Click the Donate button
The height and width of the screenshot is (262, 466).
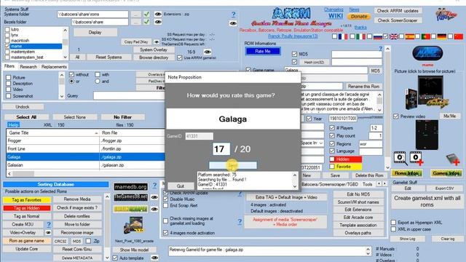tap(359, 17)
